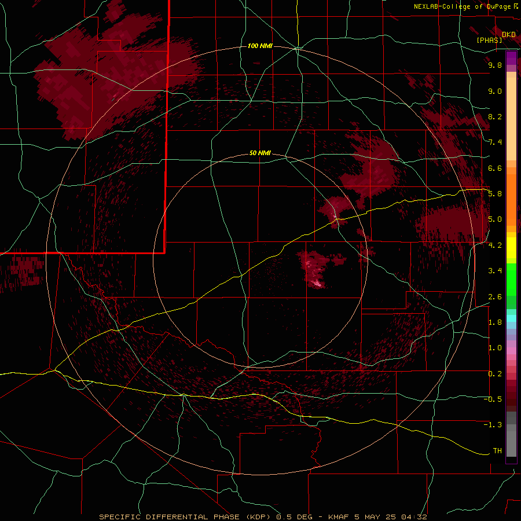Viewport: 521px width, 521px height.
Task: Click the 50 NMI range ring label
Action: pos(260,153)
